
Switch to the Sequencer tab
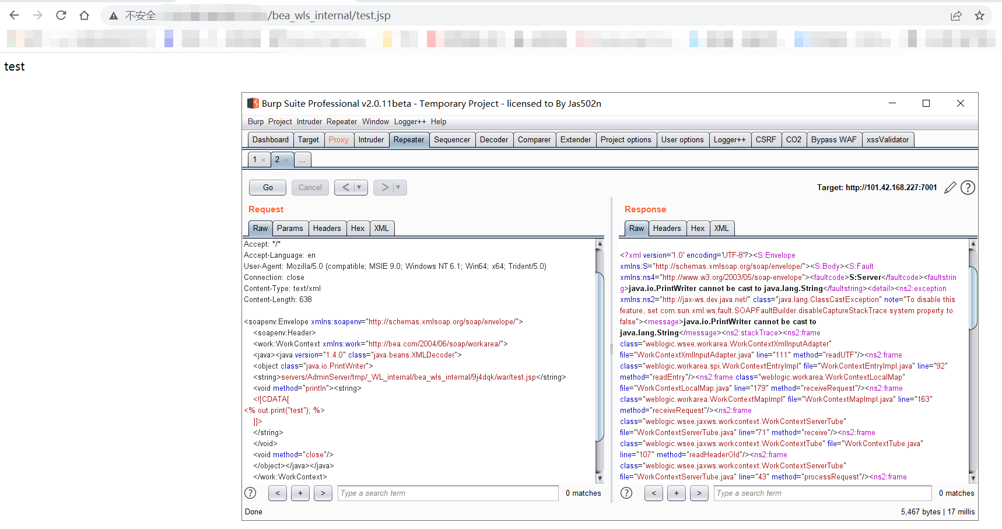[x=452, y=139]
